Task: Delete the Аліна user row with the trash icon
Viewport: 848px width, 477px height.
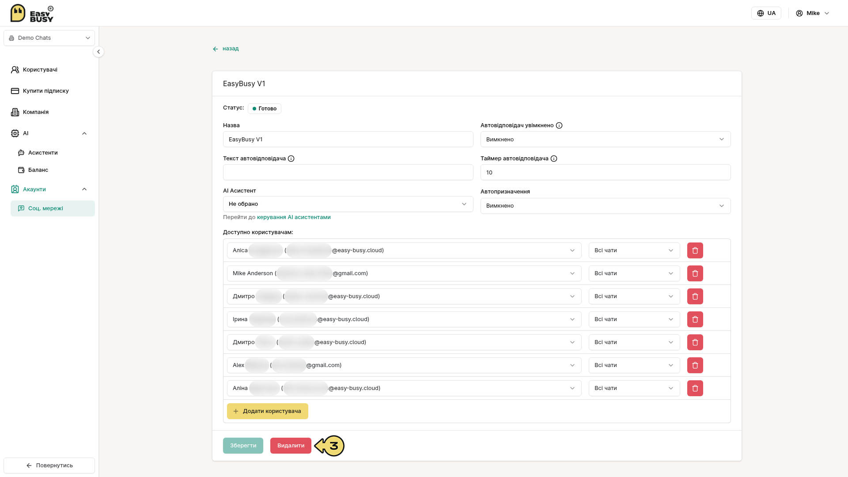Action: click(x=695, y=388)
